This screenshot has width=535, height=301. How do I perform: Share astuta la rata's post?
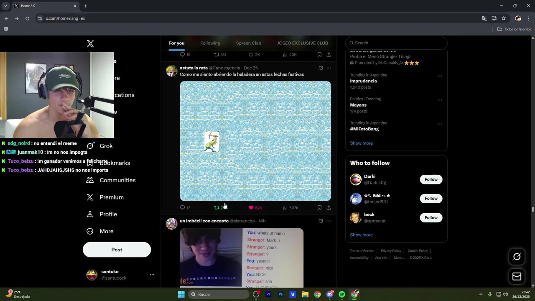(329, 208)
